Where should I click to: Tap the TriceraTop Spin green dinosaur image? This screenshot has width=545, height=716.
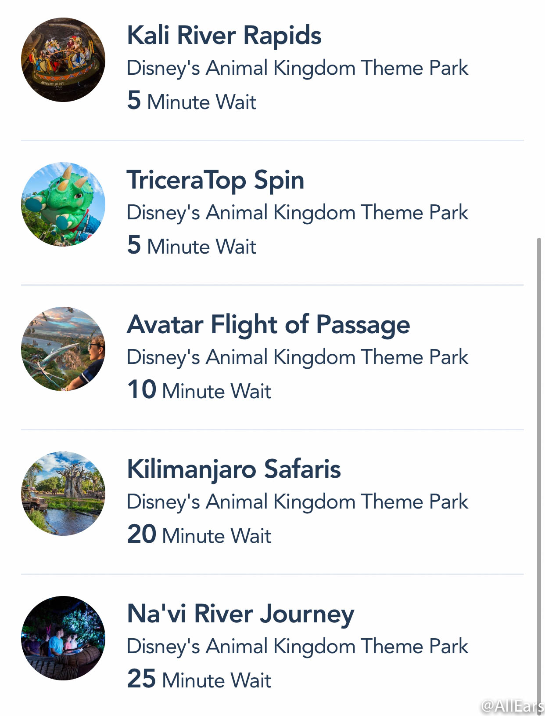click(x=63, y=204)
